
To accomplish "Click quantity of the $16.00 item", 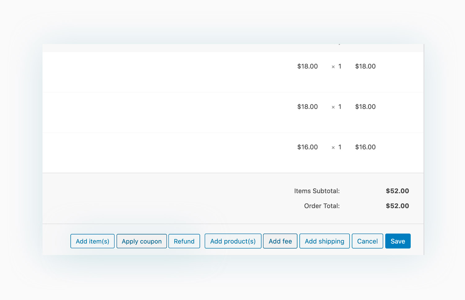I will coord(339,147).
